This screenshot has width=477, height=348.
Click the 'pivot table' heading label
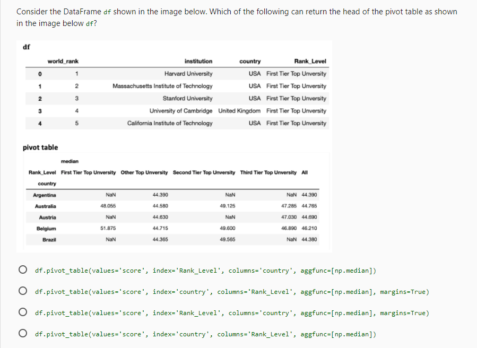pyautogui.click(x=40, y=147)
